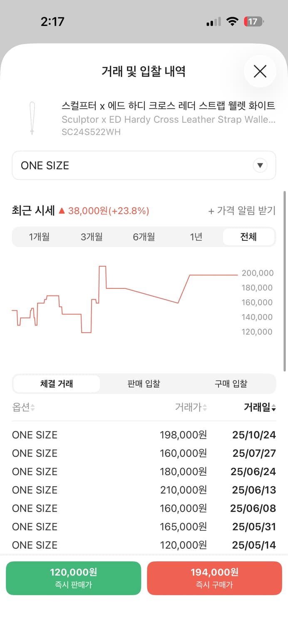Tap the green 즉시 판매가 button
The width and height of the screenshot is (288, 626).
point(73,578)
